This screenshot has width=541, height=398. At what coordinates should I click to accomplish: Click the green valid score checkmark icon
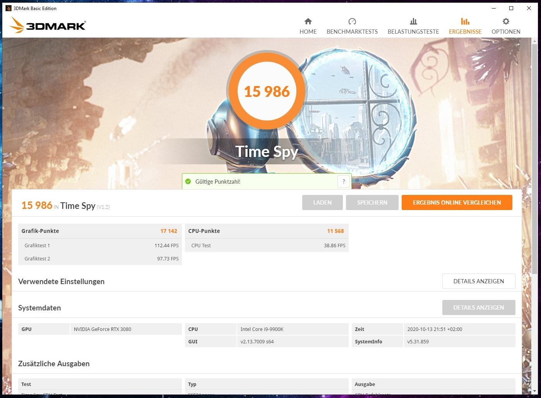click(x=188, y=181)
